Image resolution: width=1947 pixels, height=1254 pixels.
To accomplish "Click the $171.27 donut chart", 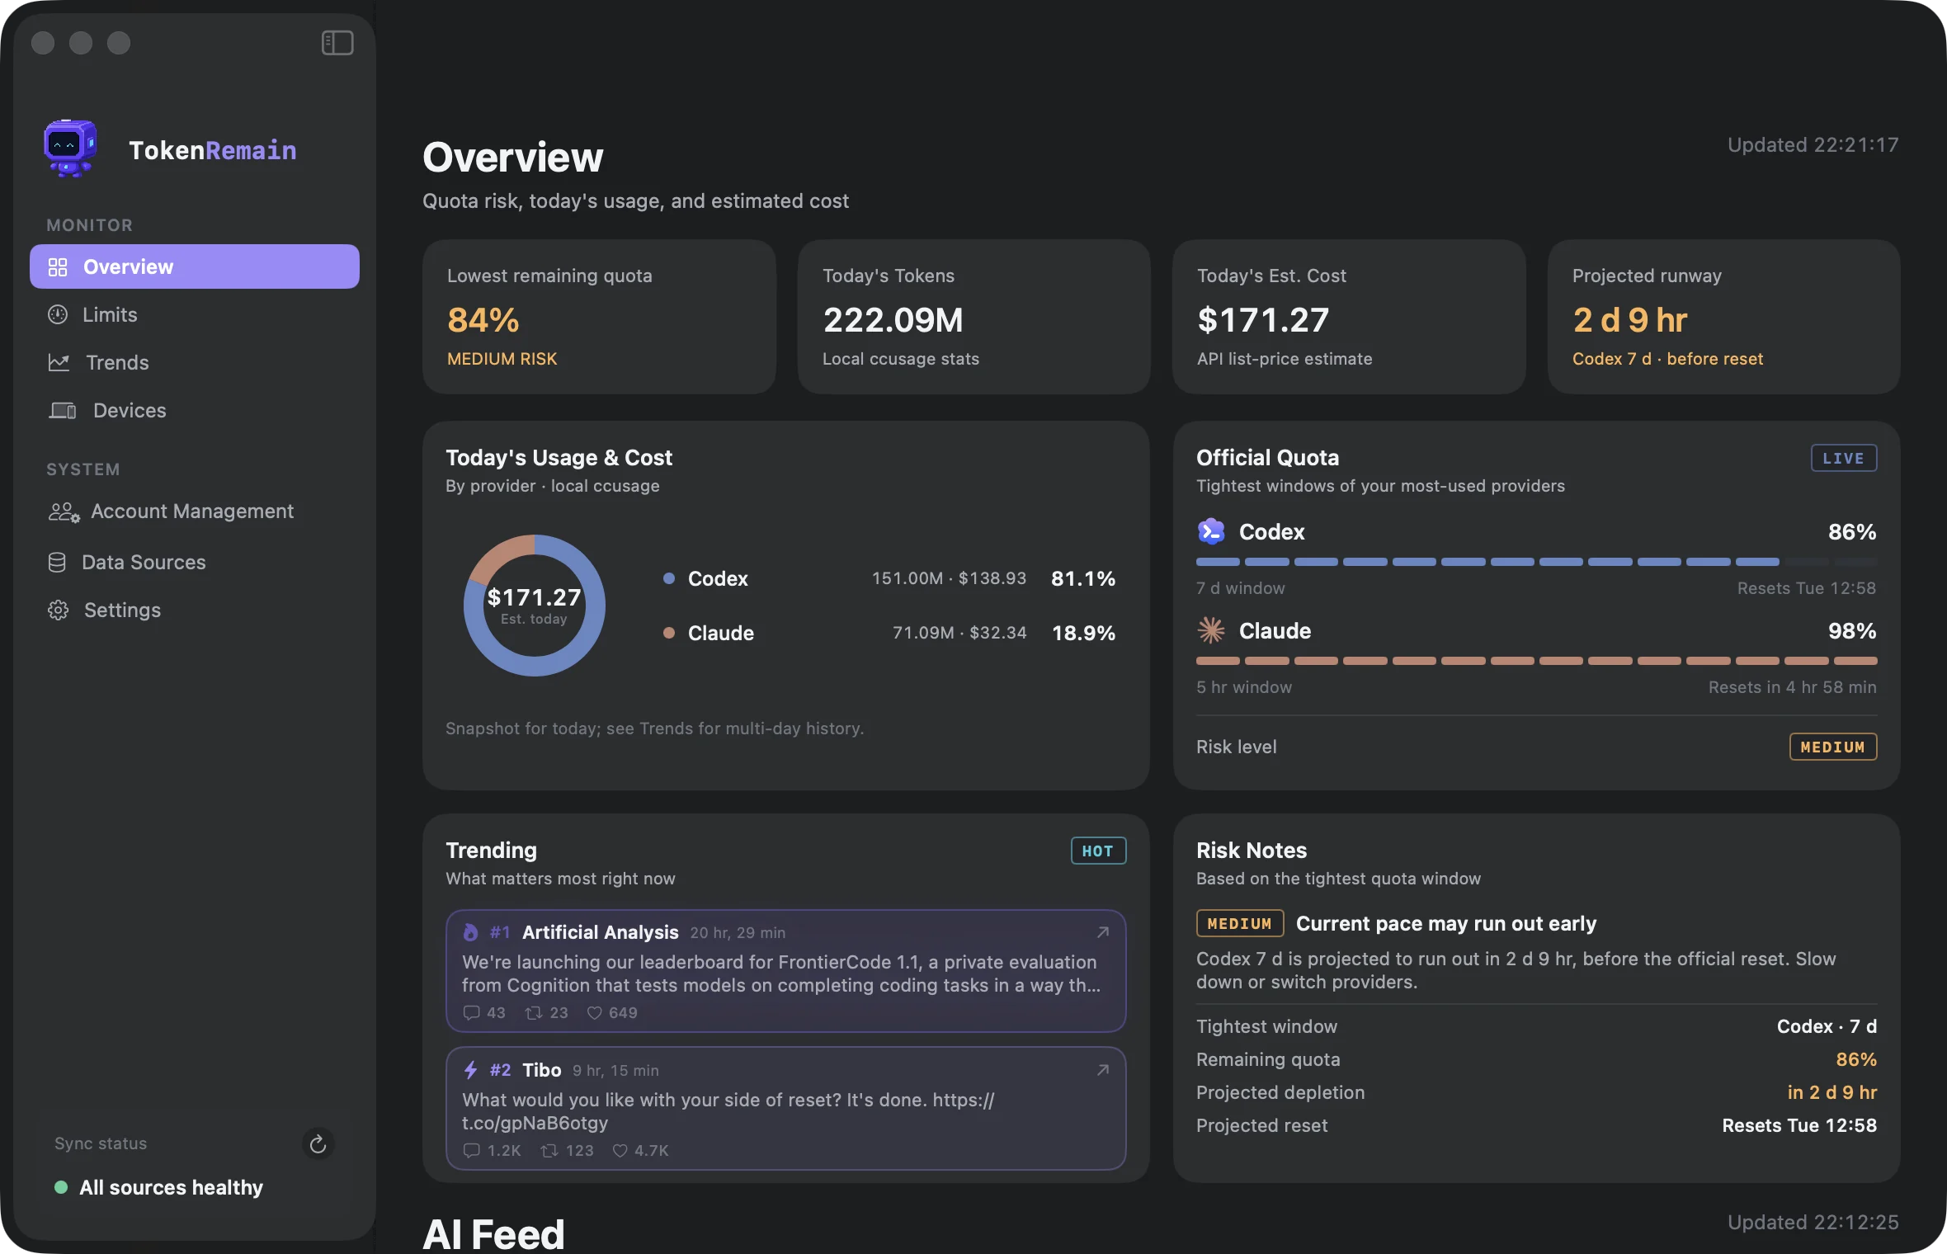I will [535, 606].
